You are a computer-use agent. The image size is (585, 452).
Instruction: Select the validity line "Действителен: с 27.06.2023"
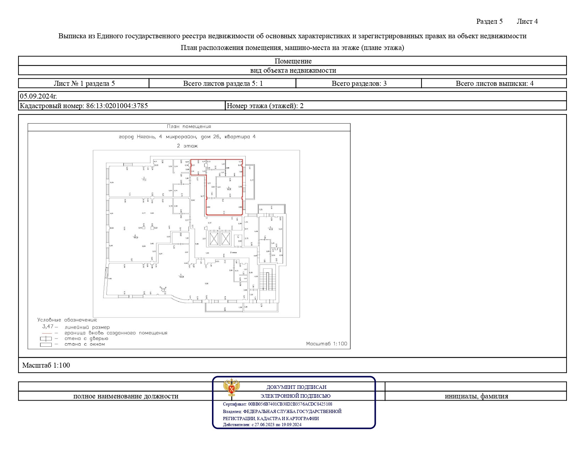tap(262, 425)
